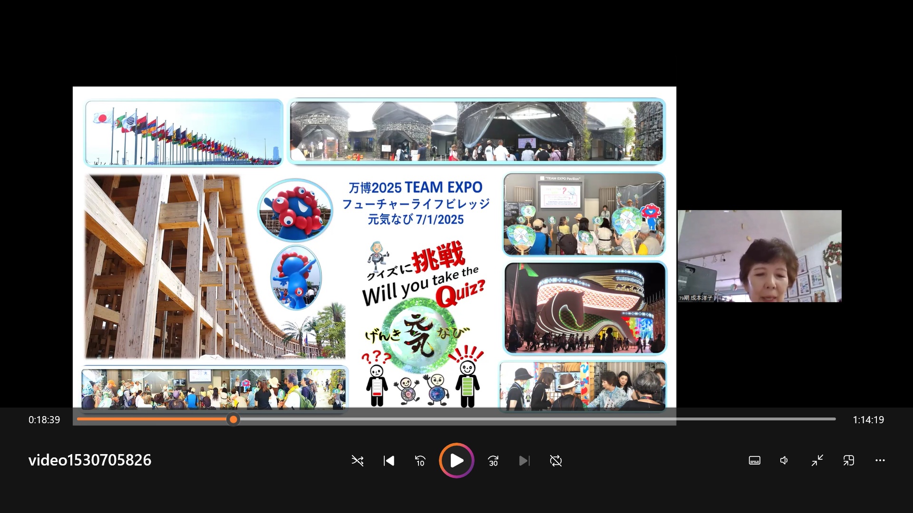Switch to mini player mode
The height and width of the screenshot is (513, 913).
849,460
